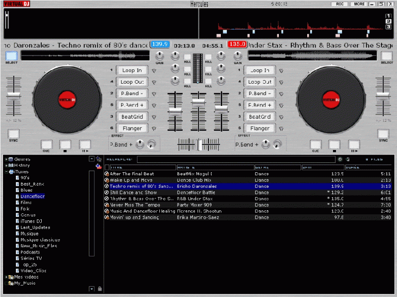This screenshot has height=297, width=397.
Task: Open dropdown arrow next to right Flanger
Action: (x=281, y=129)
